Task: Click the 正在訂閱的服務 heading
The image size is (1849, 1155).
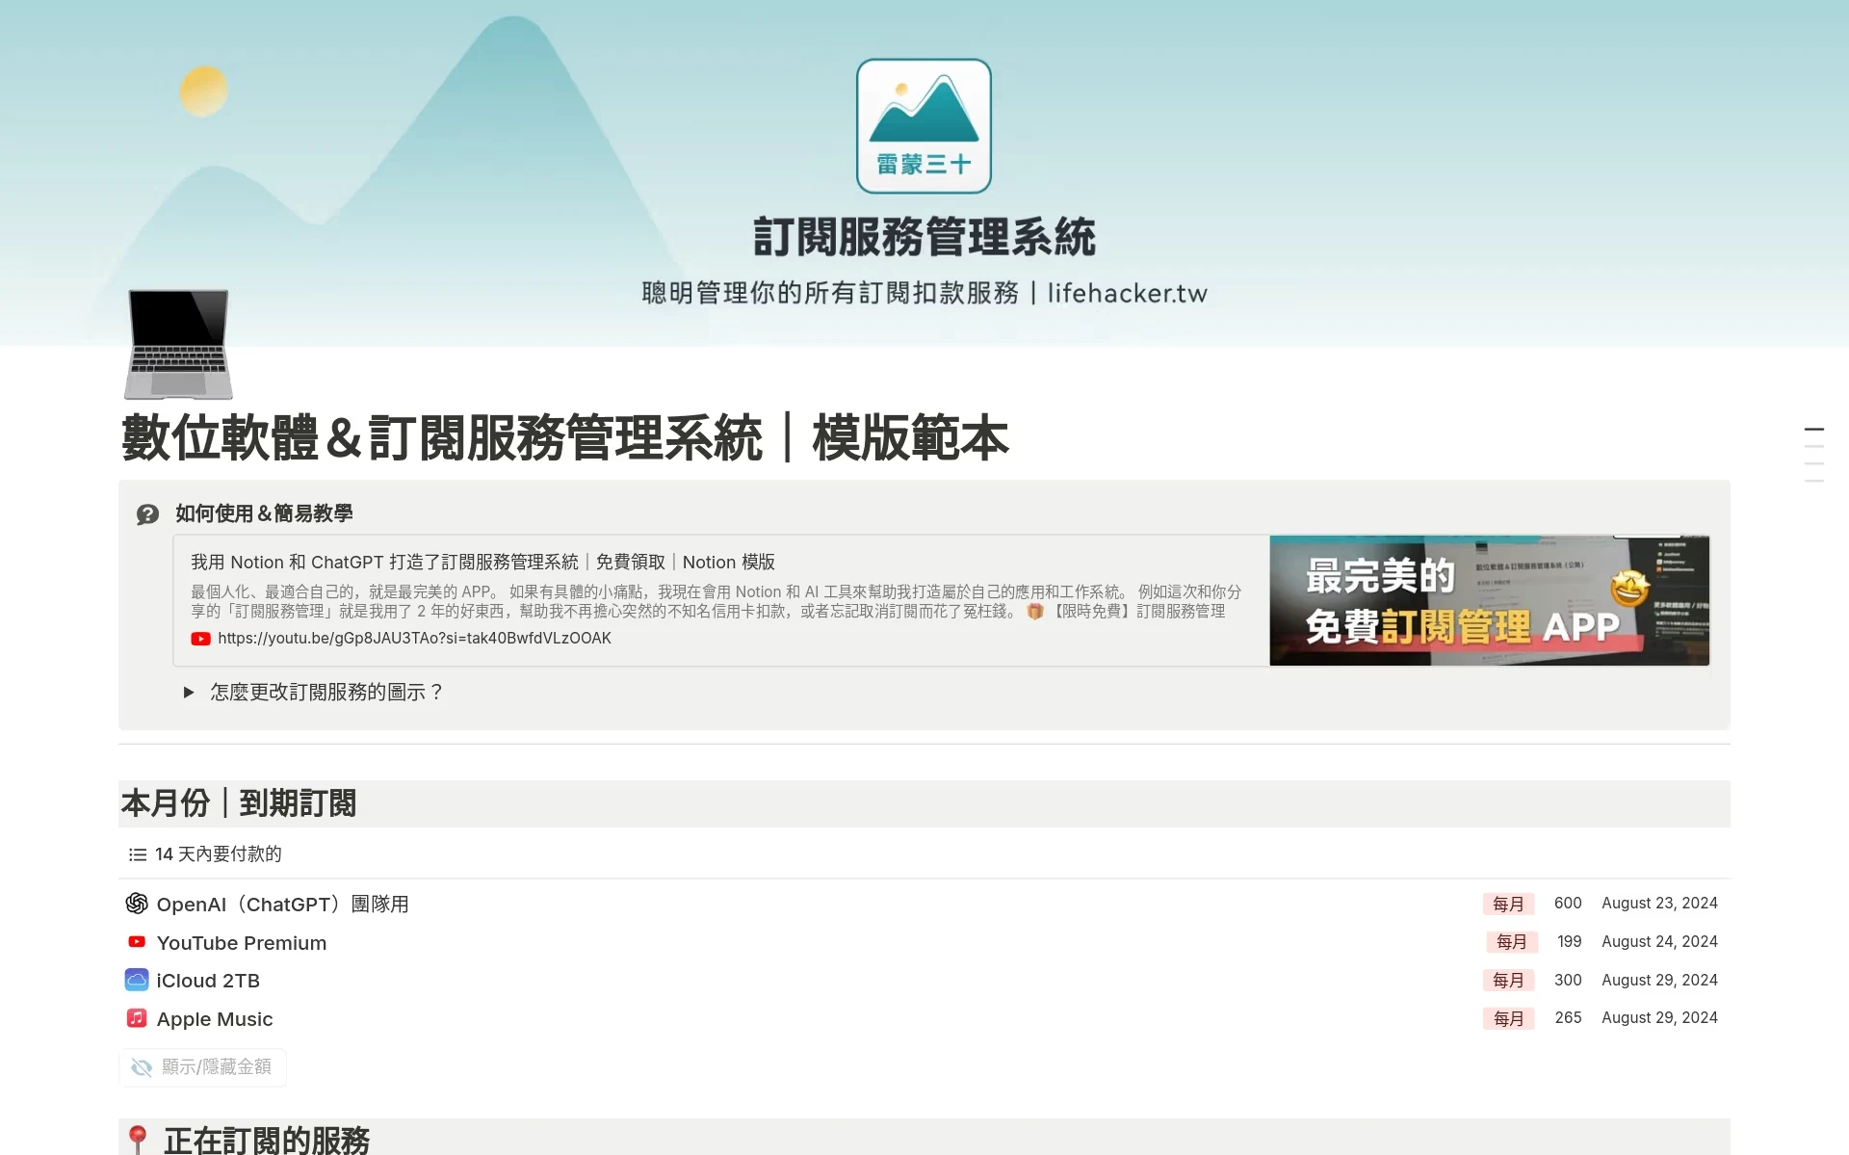Action: click(x=267, y=1140)
